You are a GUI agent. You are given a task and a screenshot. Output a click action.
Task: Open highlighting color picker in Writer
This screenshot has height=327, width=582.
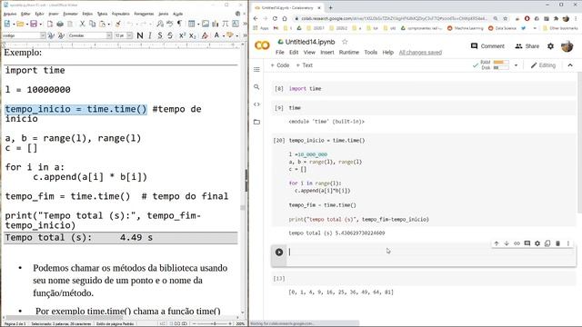coord(230,35)
